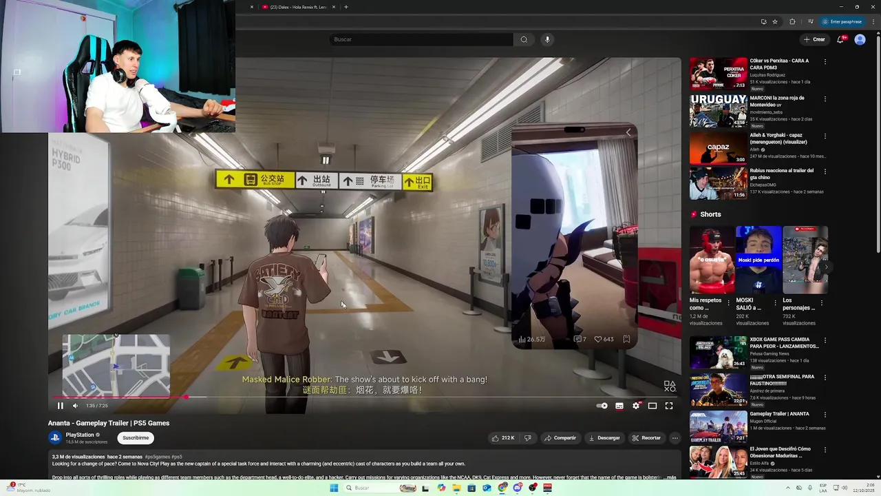Toggle subtitles/CC in video player
Screen dimensions: 881x496
click(x=619, y=406)
